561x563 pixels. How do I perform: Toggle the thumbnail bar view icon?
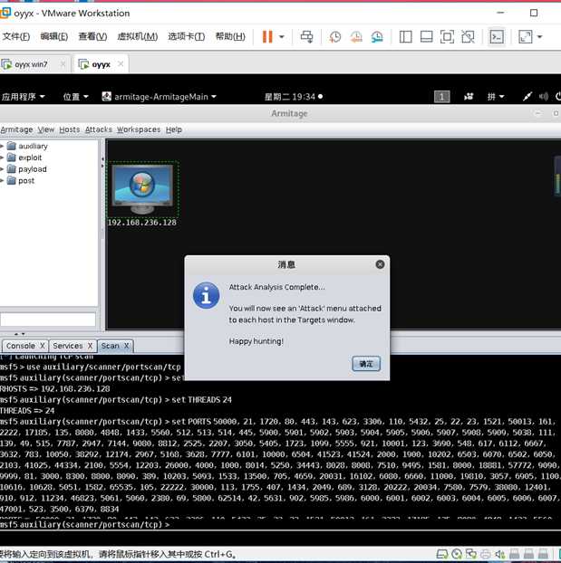(x=426, y=36)
